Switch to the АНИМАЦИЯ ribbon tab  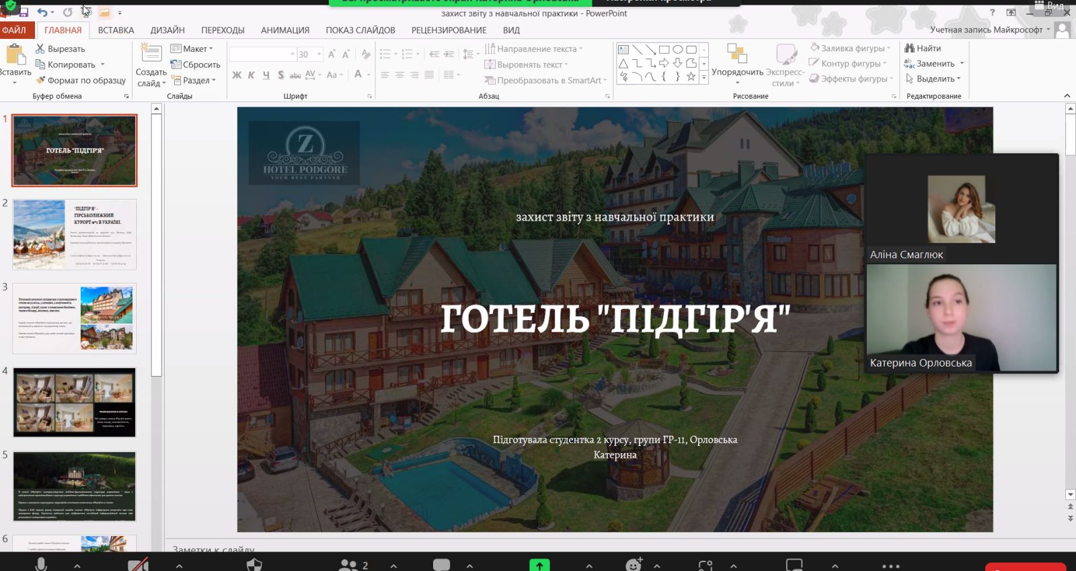pyautogui.click(x=285, y=30)
